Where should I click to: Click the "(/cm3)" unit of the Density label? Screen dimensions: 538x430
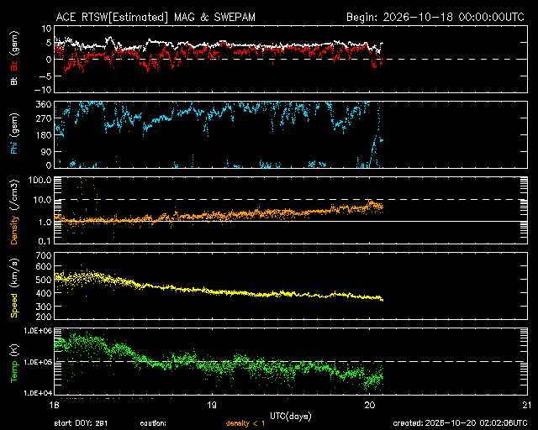(14, 195)
